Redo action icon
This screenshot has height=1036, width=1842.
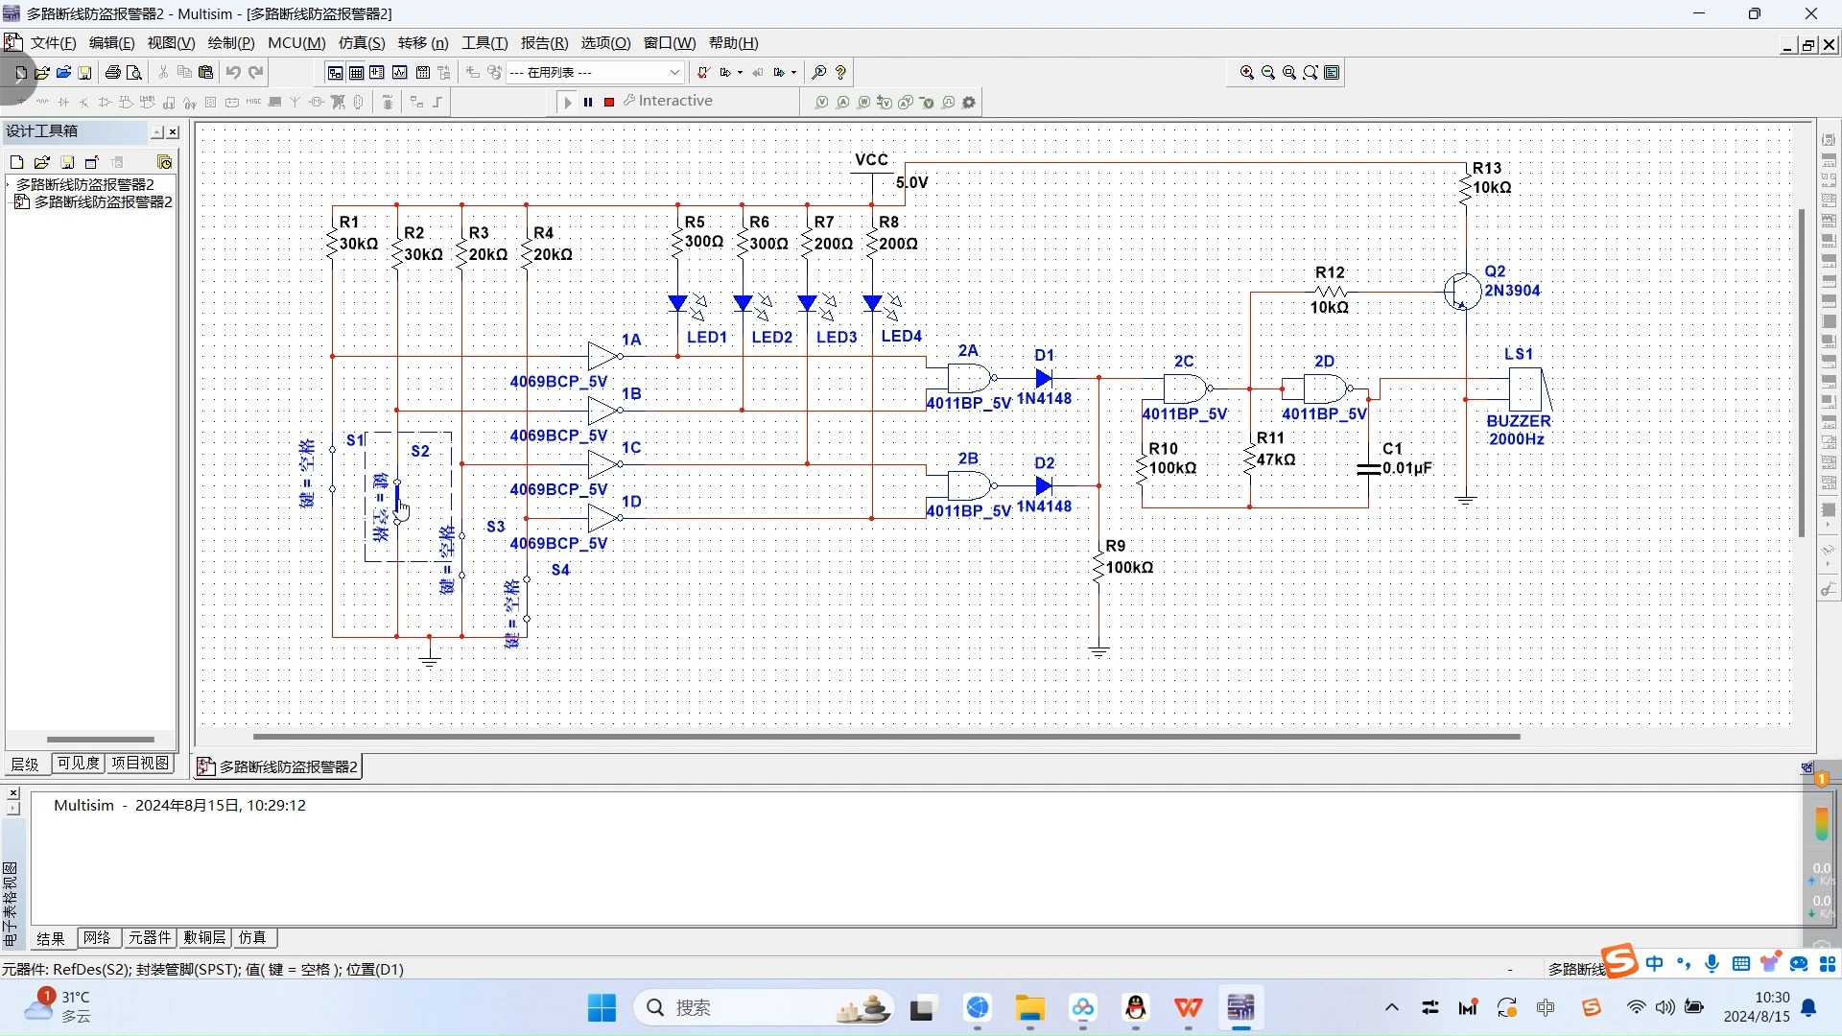(x=256, y=73)
